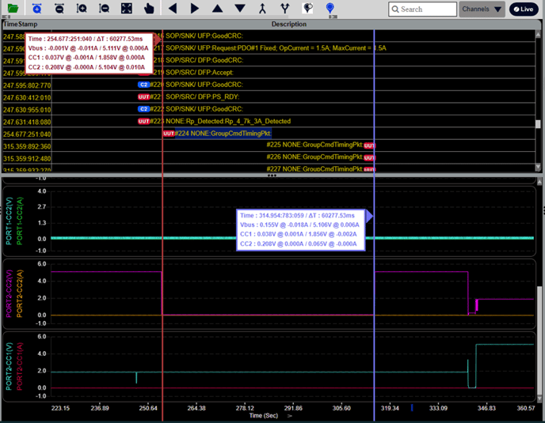Click timestamp 315.359:912:480
The image size is (545, 423).
[27, 158]
